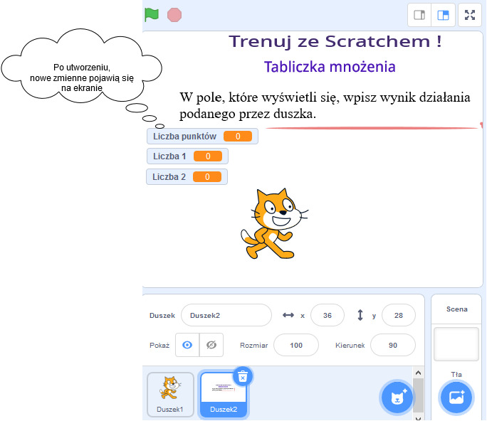Click the sprite list scrollbar thumb
This screenshot has width=487, height=421.
pyautogui.click(x=418, y=395)
